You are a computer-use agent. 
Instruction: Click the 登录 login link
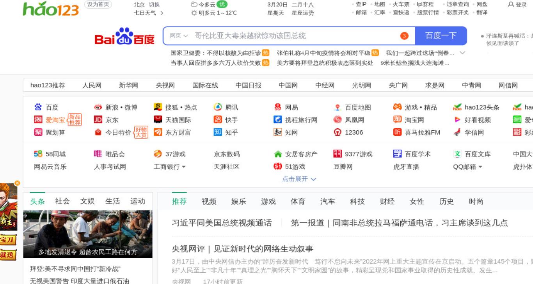click(517, 5)
